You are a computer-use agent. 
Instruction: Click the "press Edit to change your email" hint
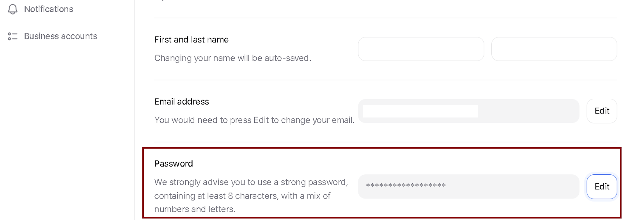coord(292,120)
